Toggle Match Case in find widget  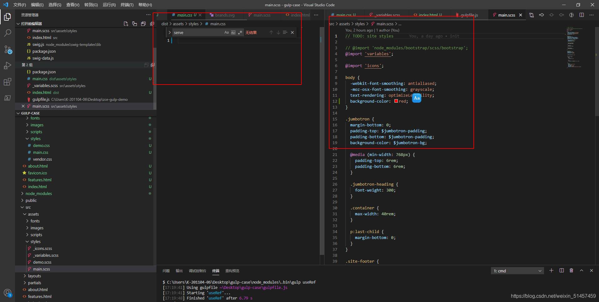click(226, 32)
